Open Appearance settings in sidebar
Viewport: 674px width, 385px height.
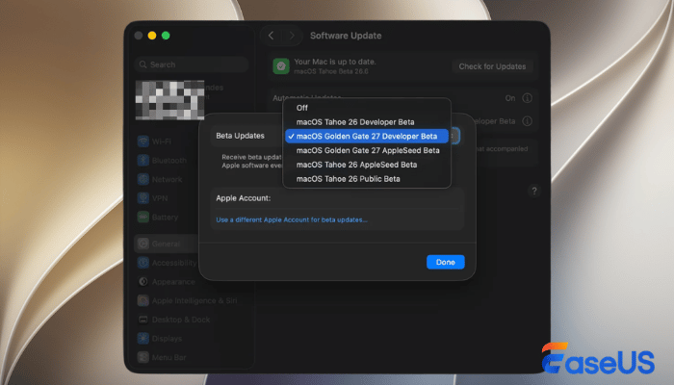pyautogui.click(x=167, y=281)
